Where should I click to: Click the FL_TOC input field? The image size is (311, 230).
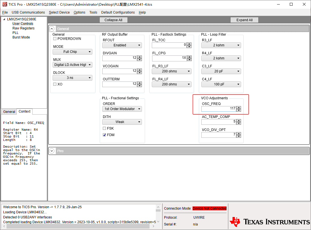tap(169, 45)
